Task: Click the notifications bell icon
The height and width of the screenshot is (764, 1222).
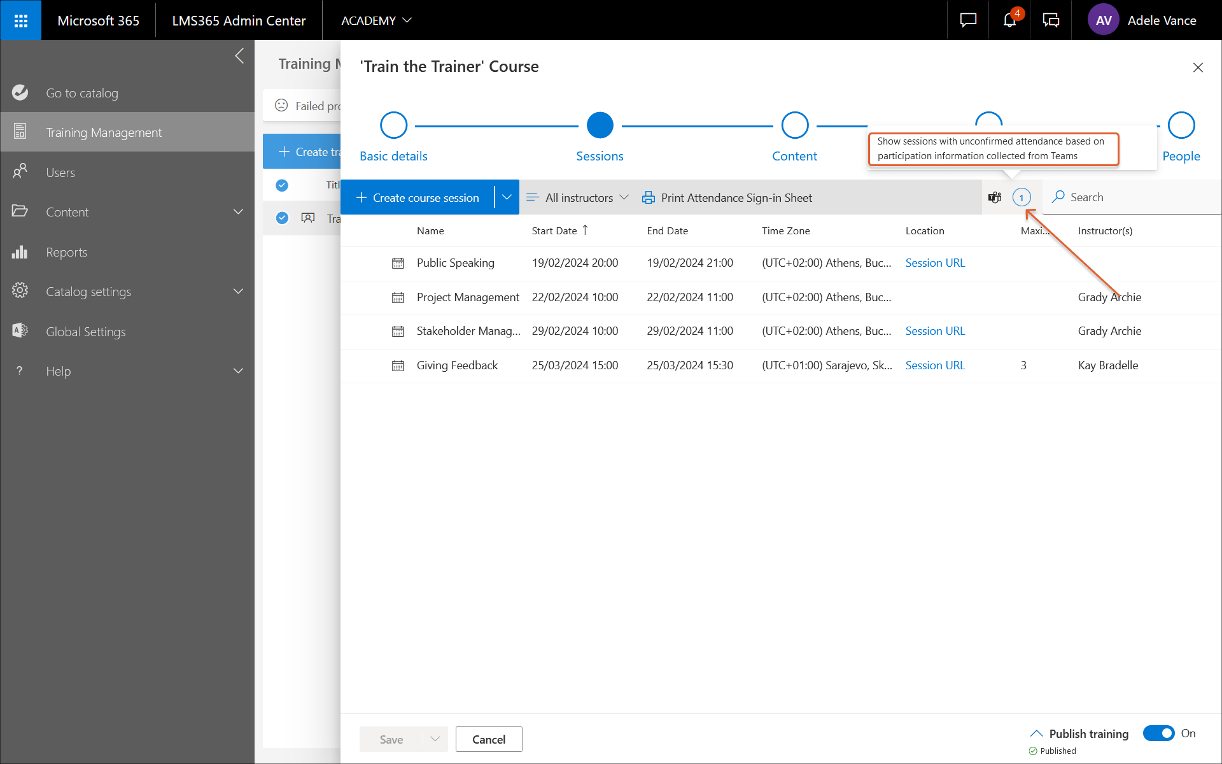Action: pos(1009,20)
